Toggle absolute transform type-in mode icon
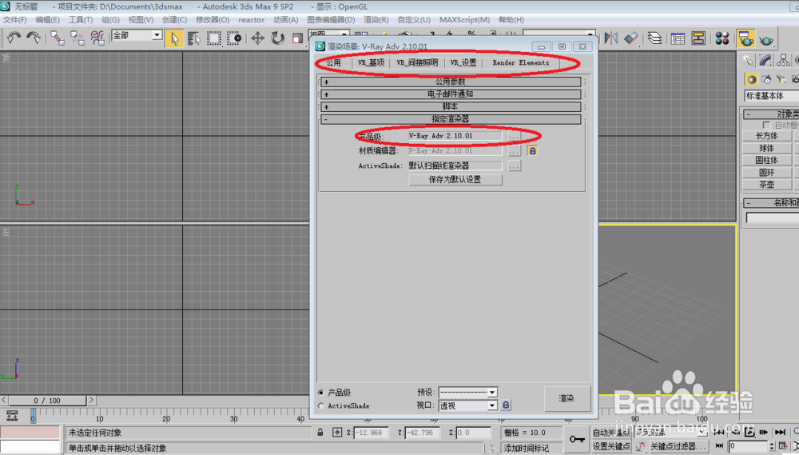Viewport: 799px width, 455px height. [337, 433]
